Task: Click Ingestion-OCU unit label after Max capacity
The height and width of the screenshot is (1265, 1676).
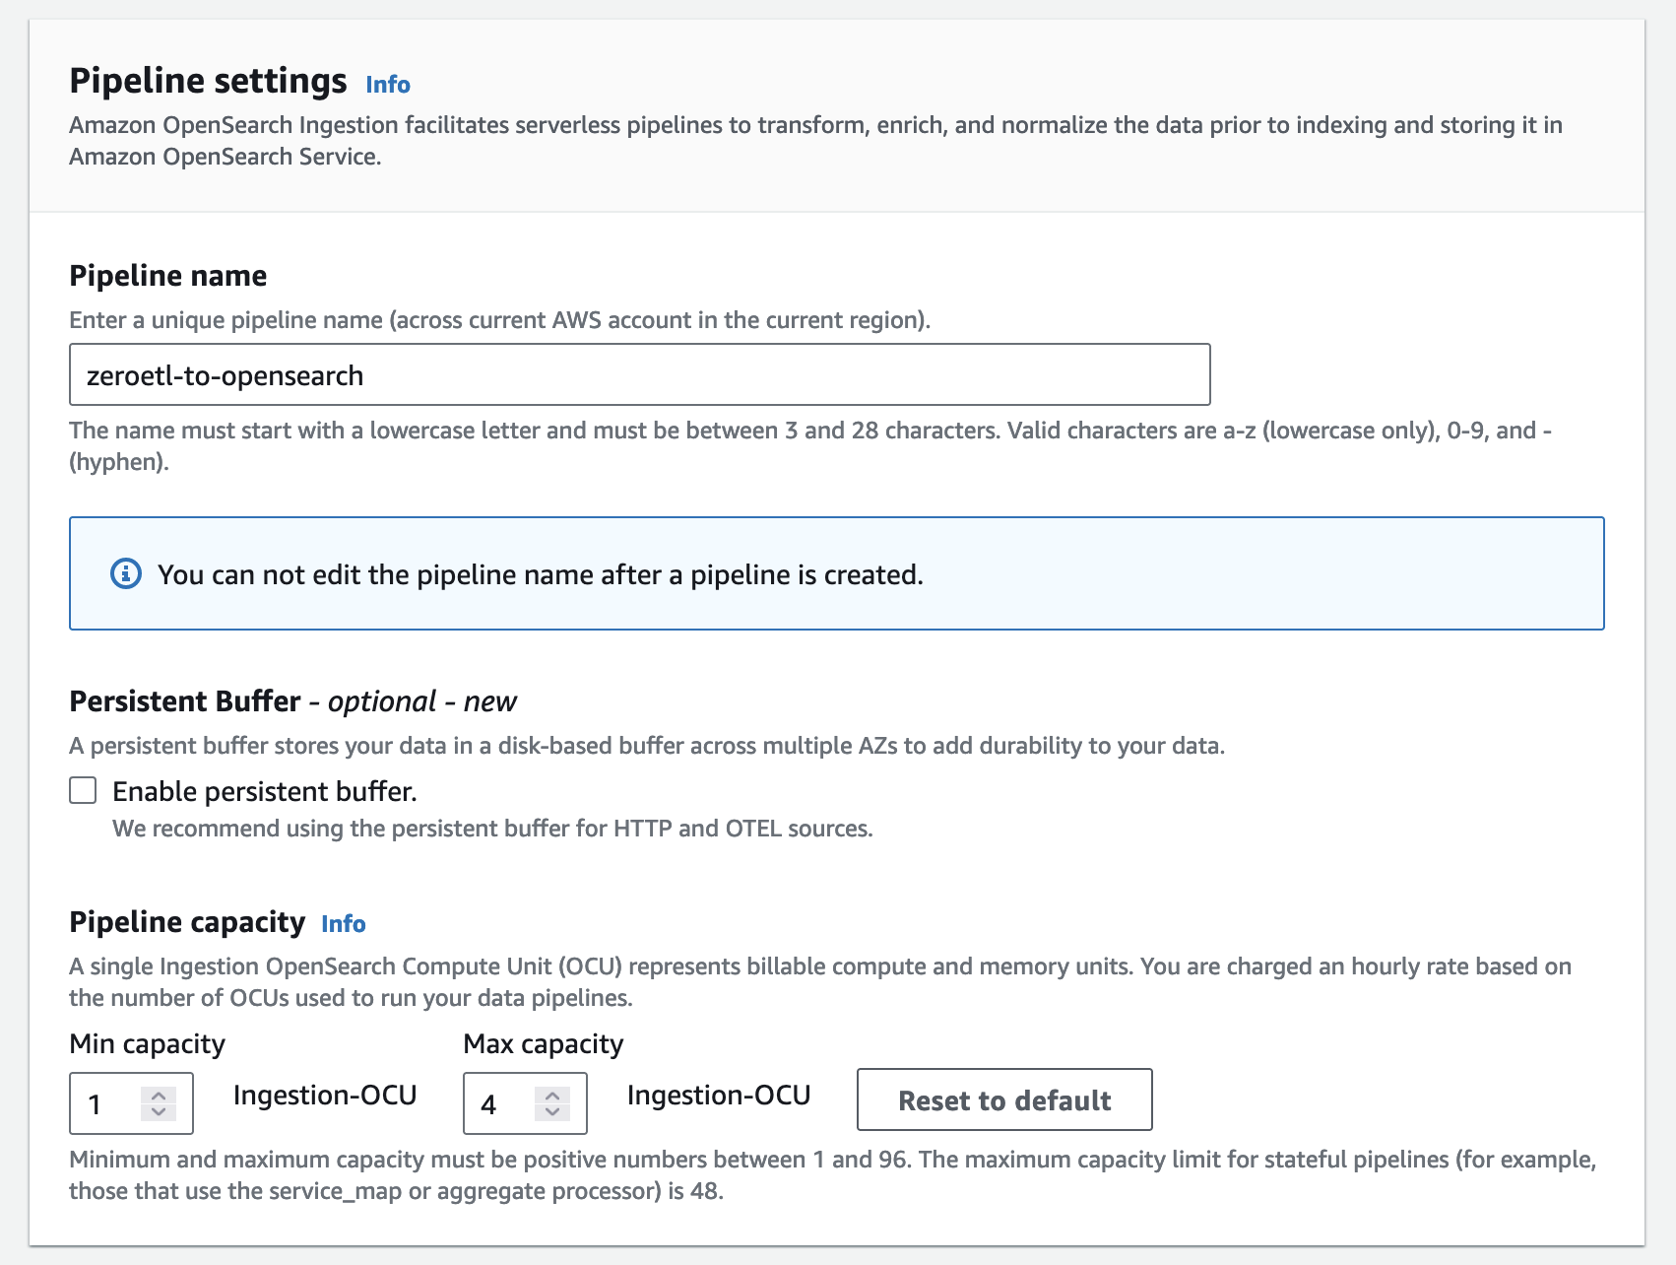Action: click(x=719, y=1095)
